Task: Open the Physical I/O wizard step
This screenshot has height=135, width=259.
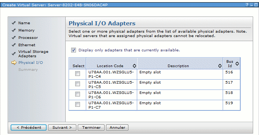Action: (x=30, y=63)
